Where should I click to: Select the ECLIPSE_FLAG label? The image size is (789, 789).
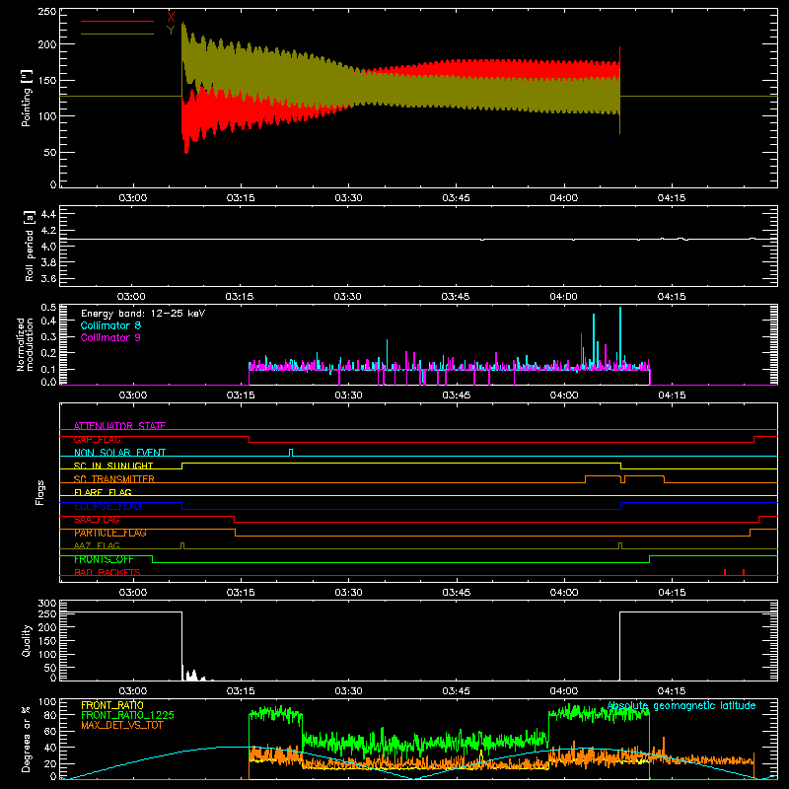[108, 506]
